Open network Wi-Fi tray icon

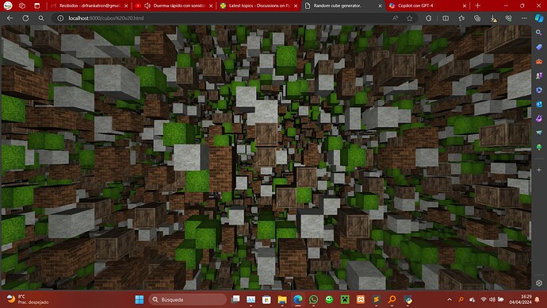(x=484, y=299)
